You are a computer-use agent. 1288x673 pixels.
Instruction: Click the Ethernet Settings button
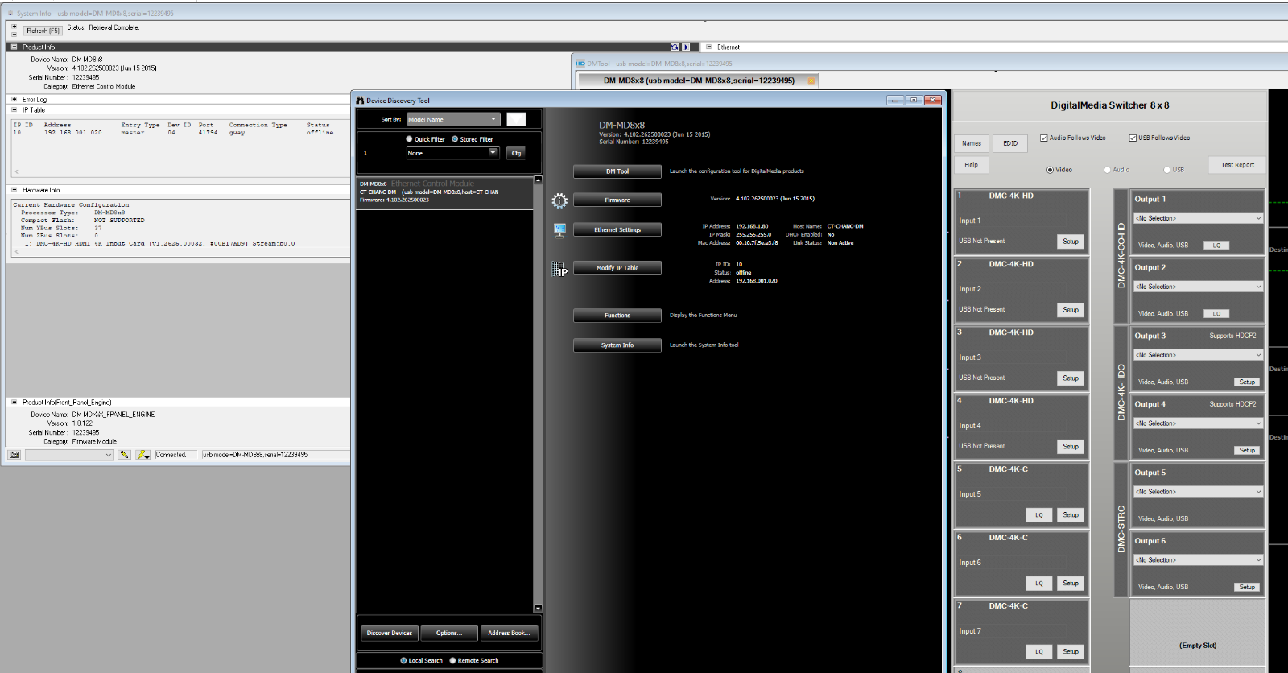(x=617, y=229)
